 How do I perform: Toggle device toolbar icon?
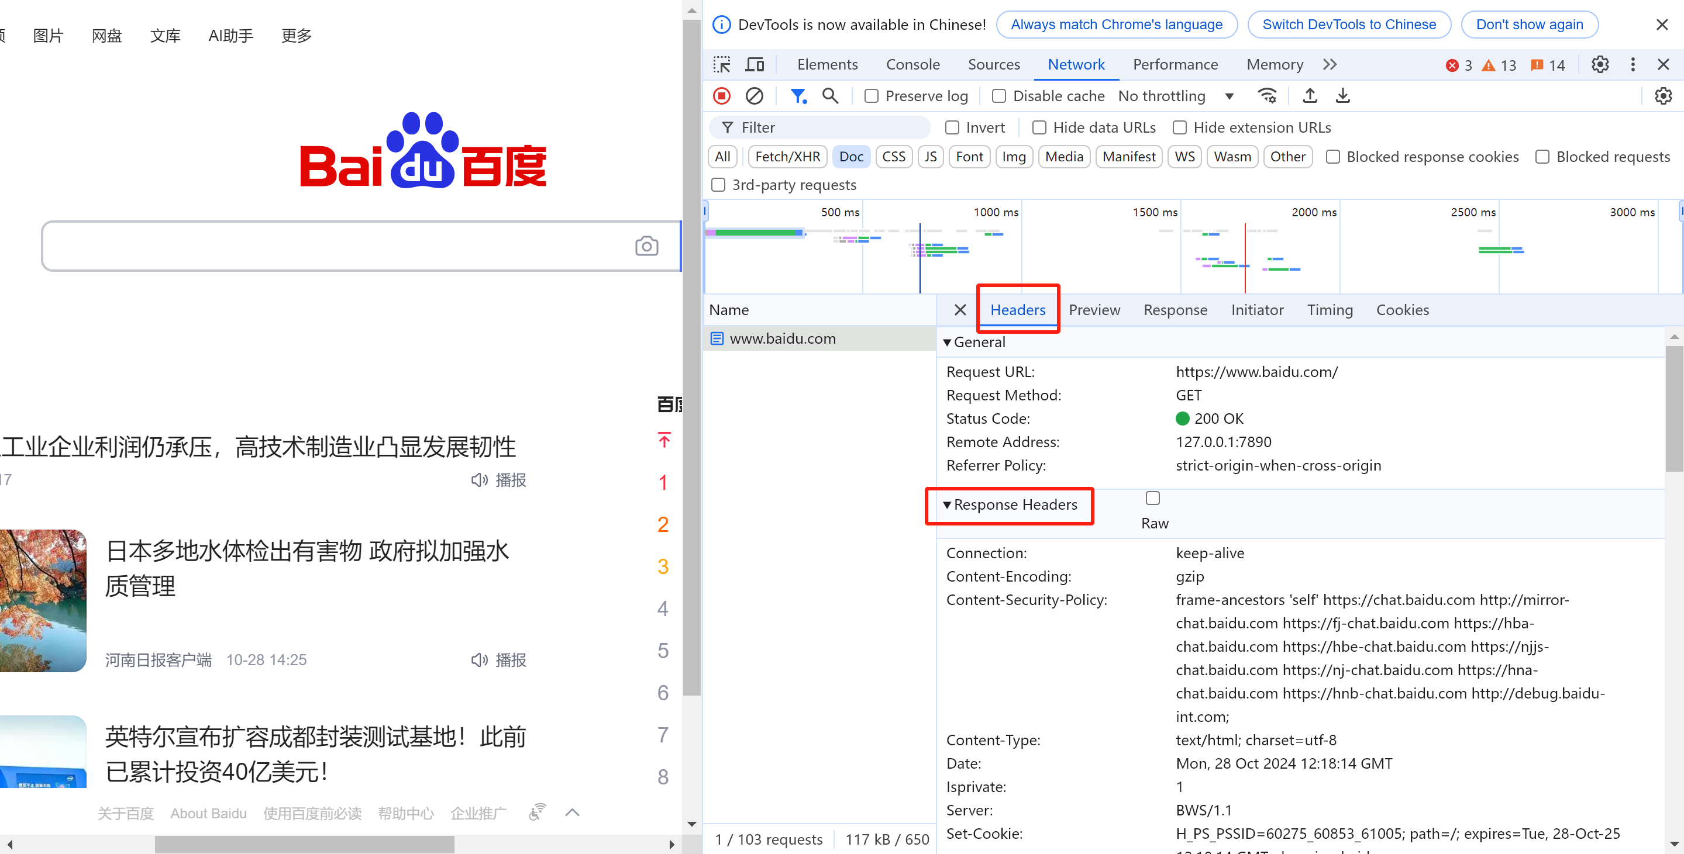(755, 65)
